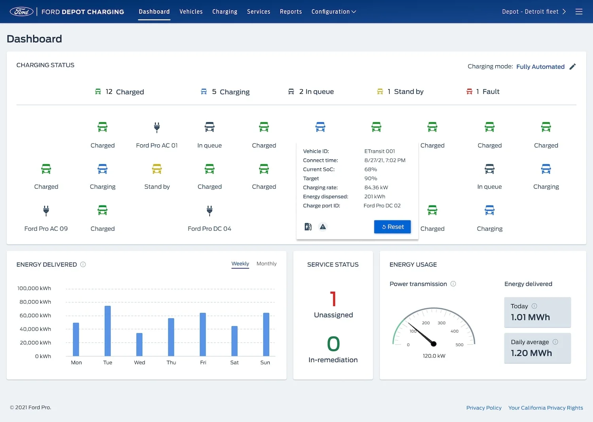Expand the Configuration dropdown menu
Viewport: 593px width, 422px height.
[x=334, y=12]
